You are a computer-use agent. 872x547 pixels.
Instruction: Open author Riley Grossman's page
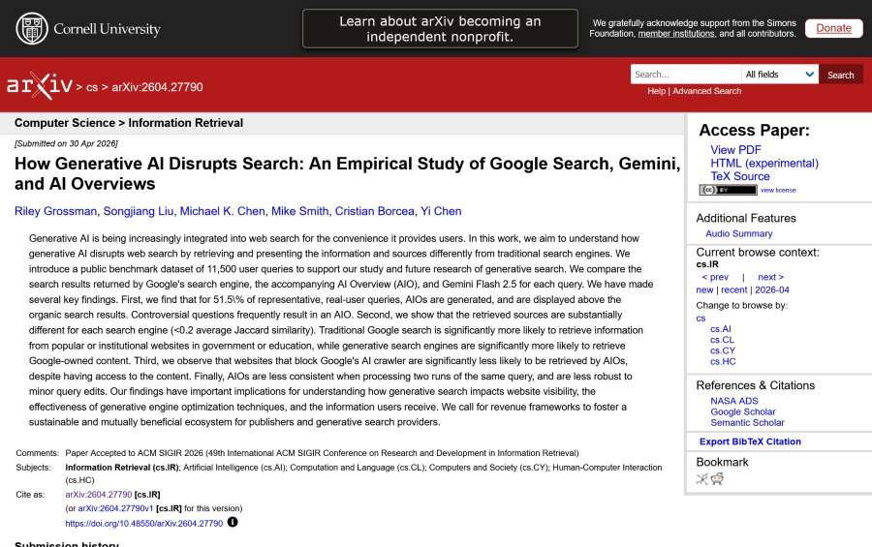(55, 211)
